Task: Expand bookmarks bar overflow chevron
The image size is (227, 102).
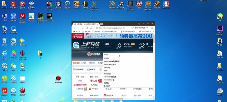Action: click(153, 32)
